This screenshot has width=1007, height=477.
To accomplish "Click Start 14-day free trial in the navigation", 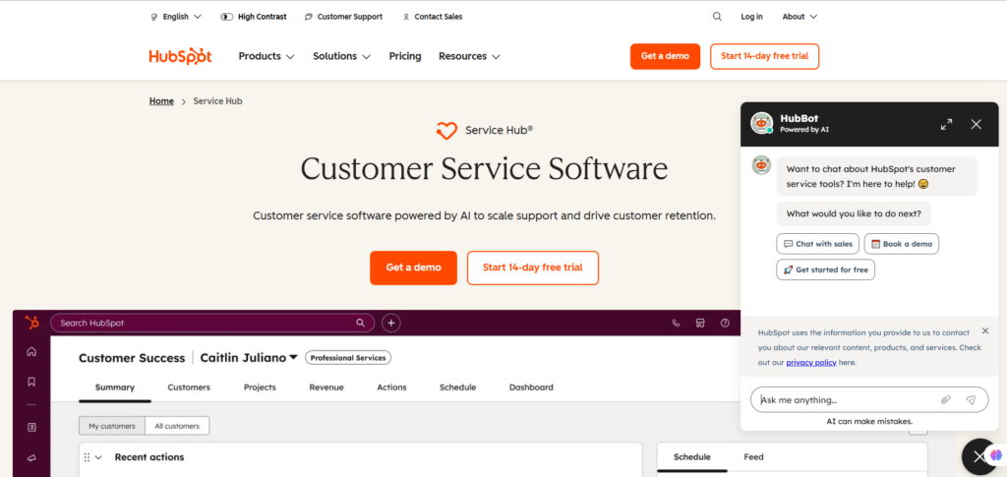I will pyautogui.click(x=765, y=56).
